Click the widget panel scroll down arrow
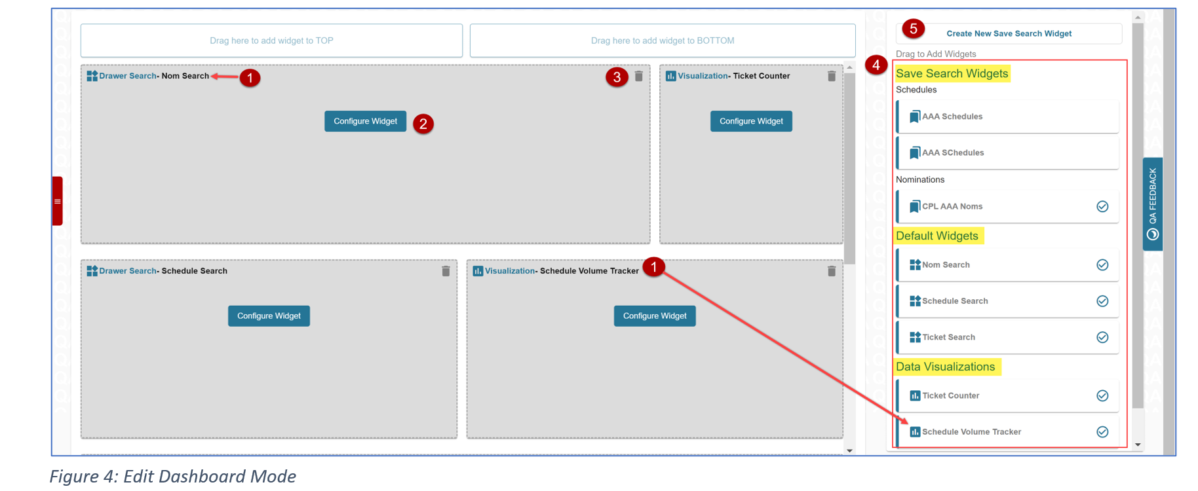 (x=1138, y=445)
